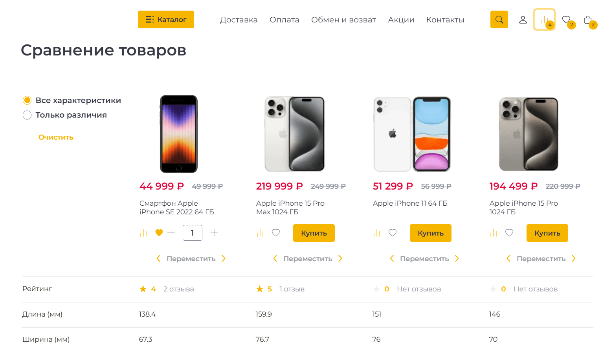
Task: Move iPhone SE 2022 right with chevron
Action: 224,258
